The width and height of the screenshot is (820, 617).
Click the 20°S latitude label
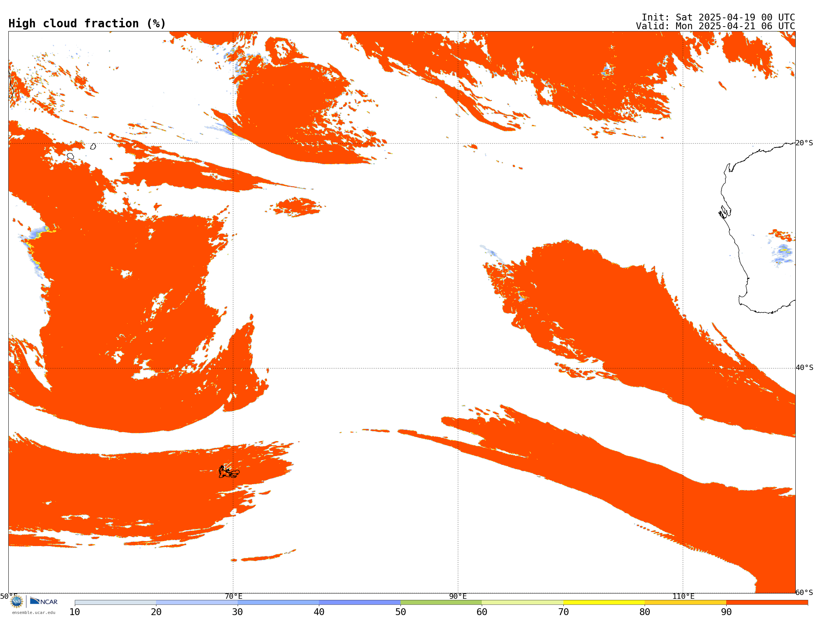tap(804, 143)
